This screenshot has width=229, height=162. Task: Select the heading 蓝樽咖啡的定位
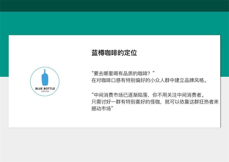[114, 53]
